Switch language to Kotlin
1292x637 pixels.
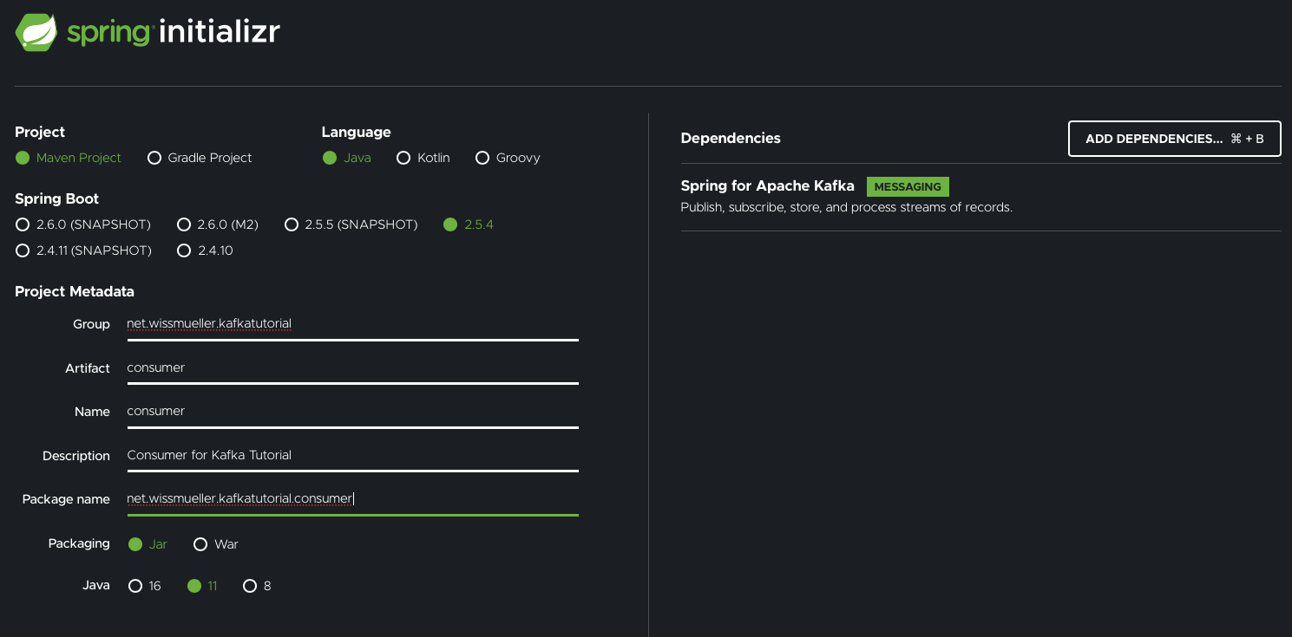coord(403,158)
